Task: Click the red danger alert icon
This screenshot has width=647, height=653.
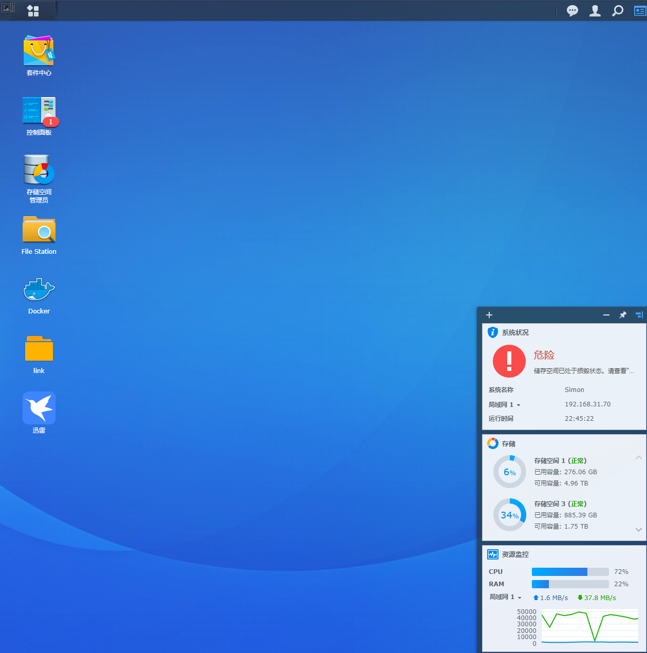Action: pos(509,361)
